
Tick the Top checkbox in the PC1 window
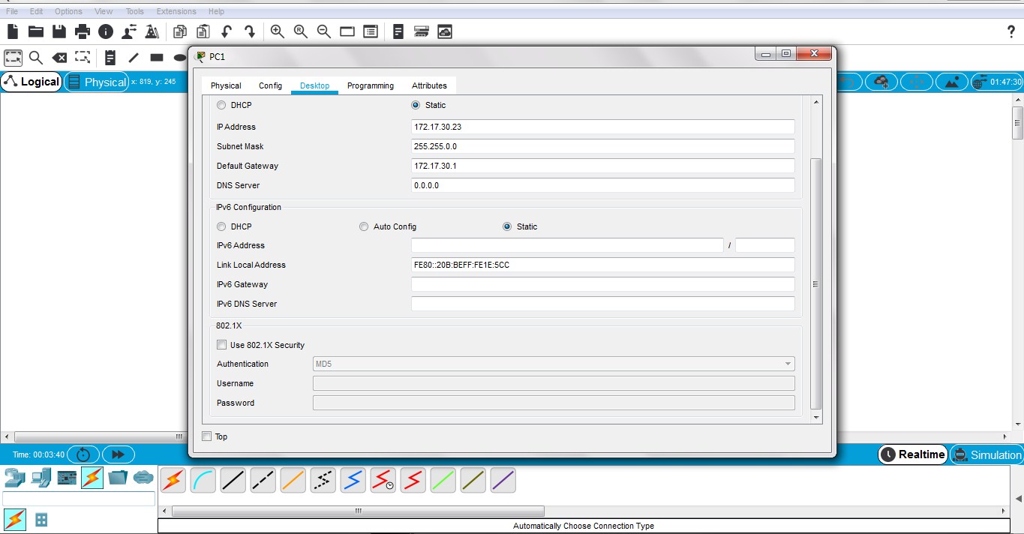click(x=207, y=436)
